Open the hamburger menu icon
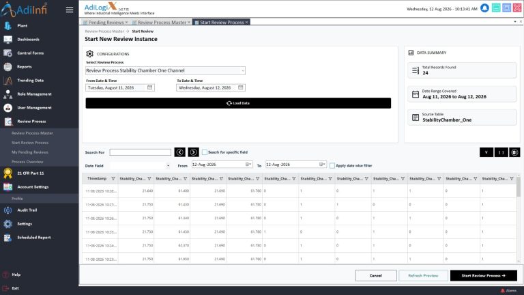Viewport: 524px width, 295px height. [x=70, y=10]
